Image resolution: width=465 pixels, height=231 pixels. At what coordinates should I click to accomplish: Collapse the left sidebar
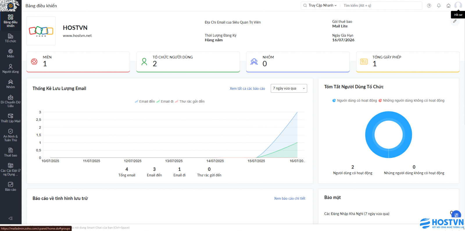10,218
